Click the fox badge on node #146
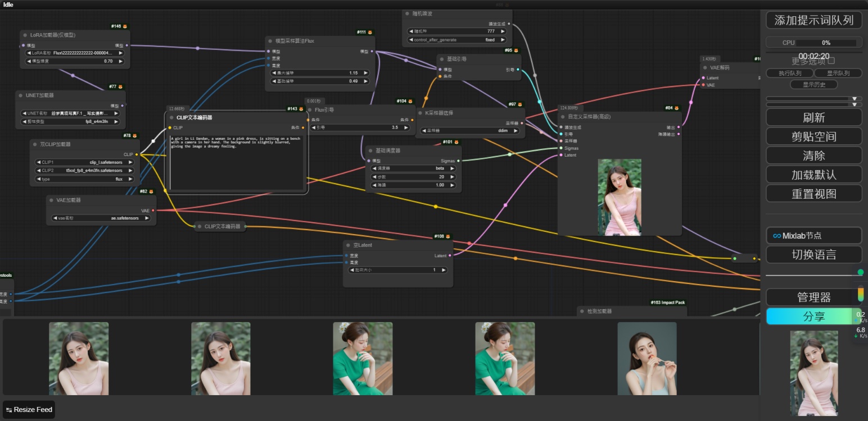The width and height of the screenshot is (868, 421). point(125,26)
